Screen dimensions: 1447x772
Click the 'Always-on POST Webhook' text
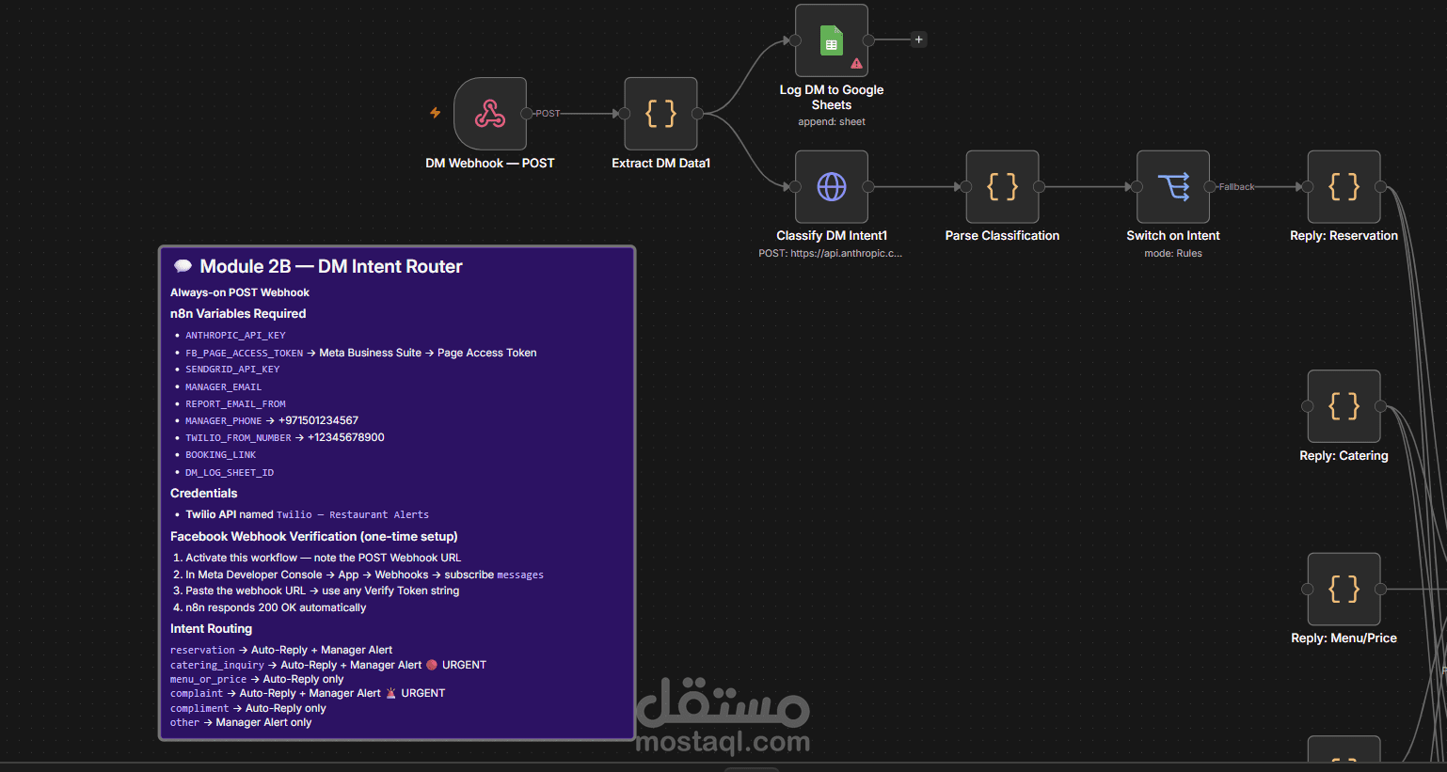240,292
